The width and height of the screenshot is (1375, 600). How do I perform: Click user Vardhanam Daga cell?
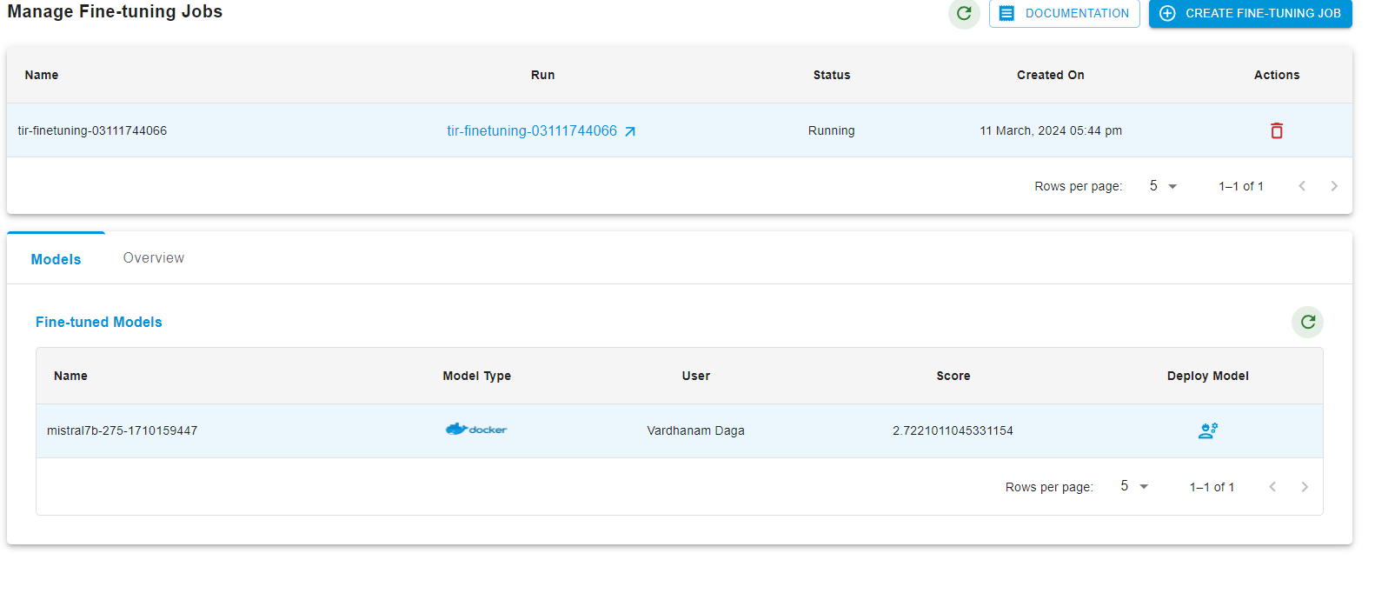point(695,430)
